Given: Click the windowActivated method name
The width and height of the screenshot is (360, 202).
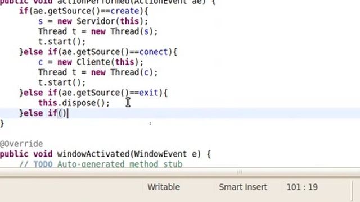Looking at the screenshot, I should pos(93,154).
